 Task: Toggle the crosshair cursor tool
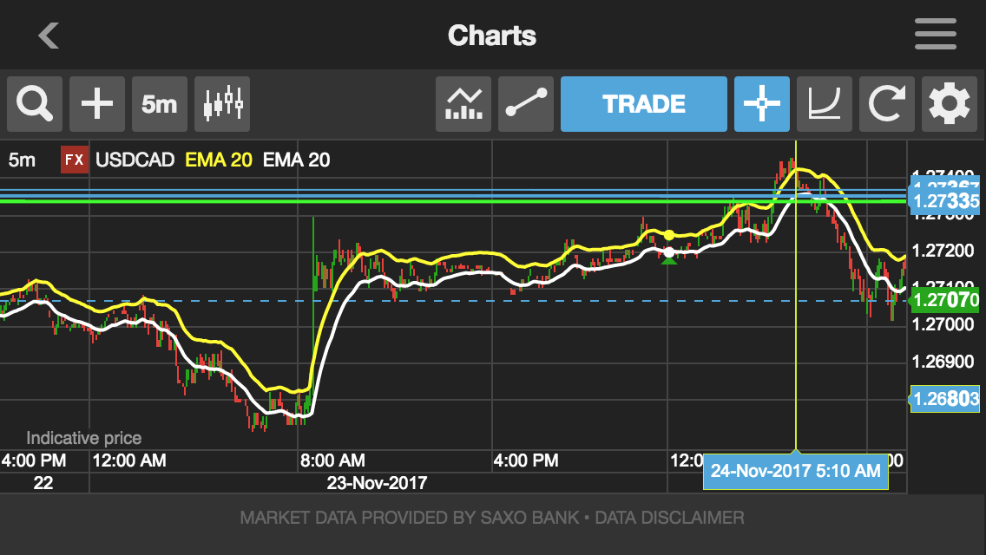[762, 104]
